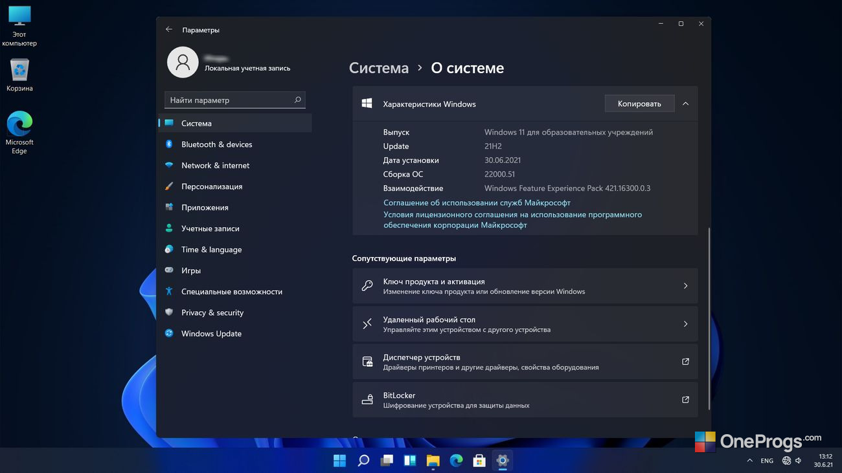The height and width of the screenshot is (473, 842).
Task: Open the taskbar clock and date
Action: (823, 461)
